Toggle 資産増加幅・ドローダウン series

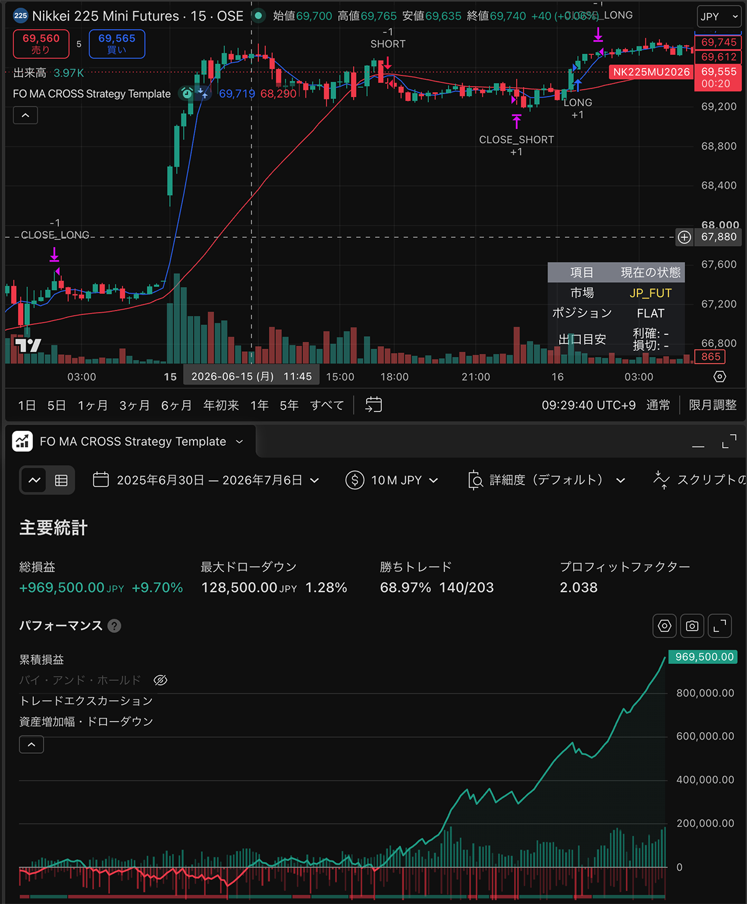click(86, 722)
